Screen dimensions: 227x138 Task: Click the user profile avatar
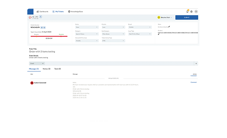tap(196, 11)
